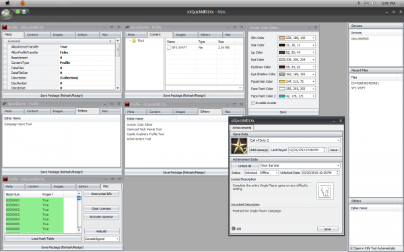
Task: Click the Add Game(s) button
Action: click(259, 150)
